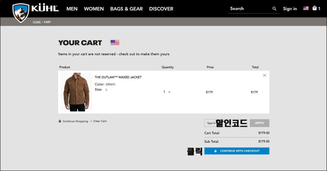Click the CART breadcrumb text
Viewport: 327px width, 171px height.
tap(47, 22)
